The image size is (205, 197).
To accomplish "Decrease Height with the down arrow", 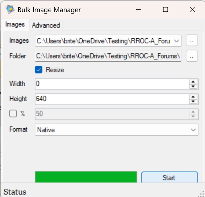I will point(193,101).
